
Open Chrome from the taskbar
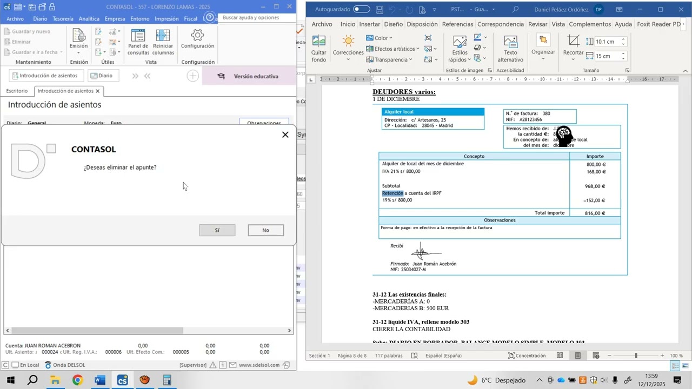coord(77,380)
